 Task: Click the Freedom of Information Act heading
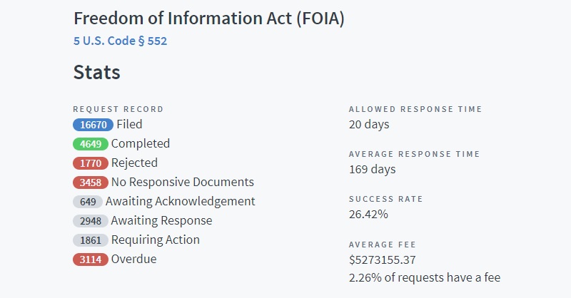(209, 19)
